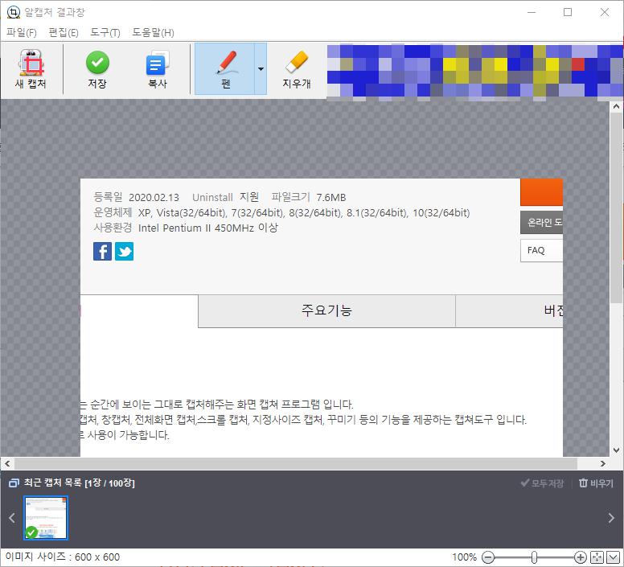Click the FAQ button in capture
The image size is (624, 567).
point(541,250)
